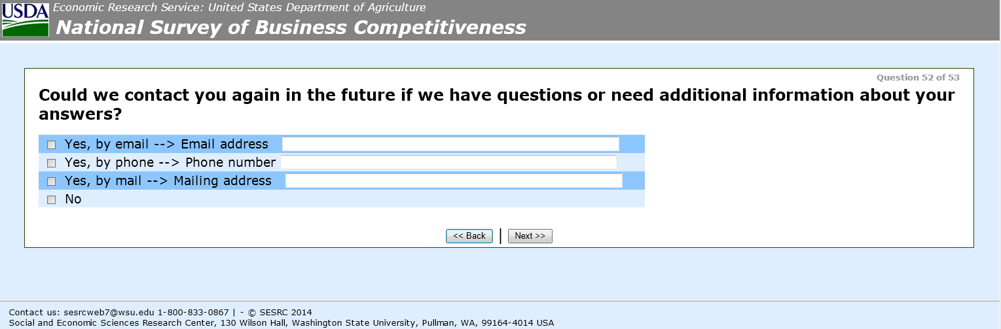Click the 'No' option label text
The height and width of the screenshot is (329, 1001).
point(73,199)
